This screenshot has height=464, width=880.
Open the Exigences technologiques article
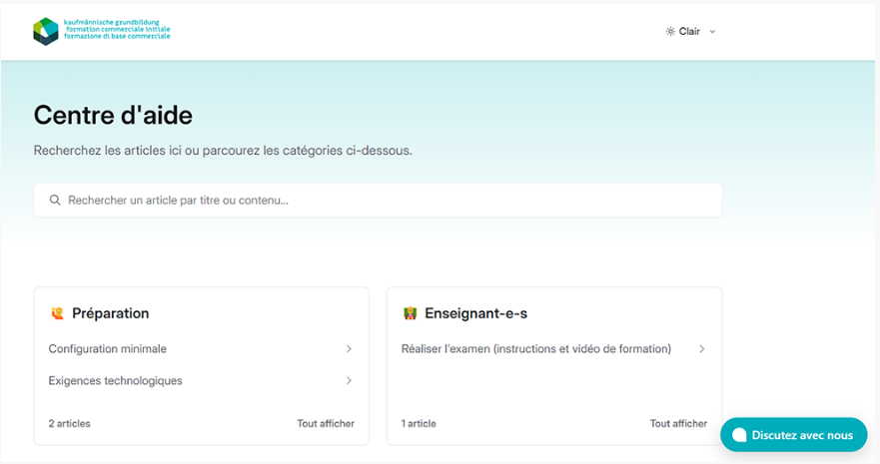116,381
